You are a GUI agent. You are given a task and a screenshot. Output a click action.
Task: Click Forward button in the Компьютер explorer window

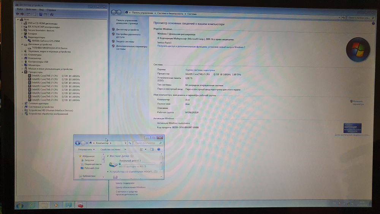(83, 143)
